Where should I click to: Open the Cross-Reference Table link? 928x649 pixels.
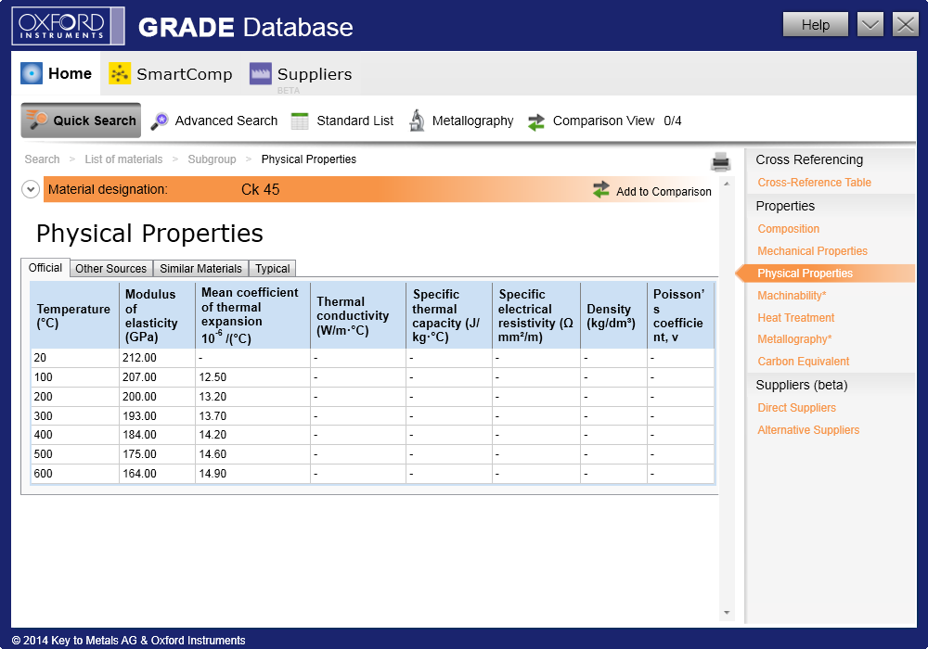(815, 183)
